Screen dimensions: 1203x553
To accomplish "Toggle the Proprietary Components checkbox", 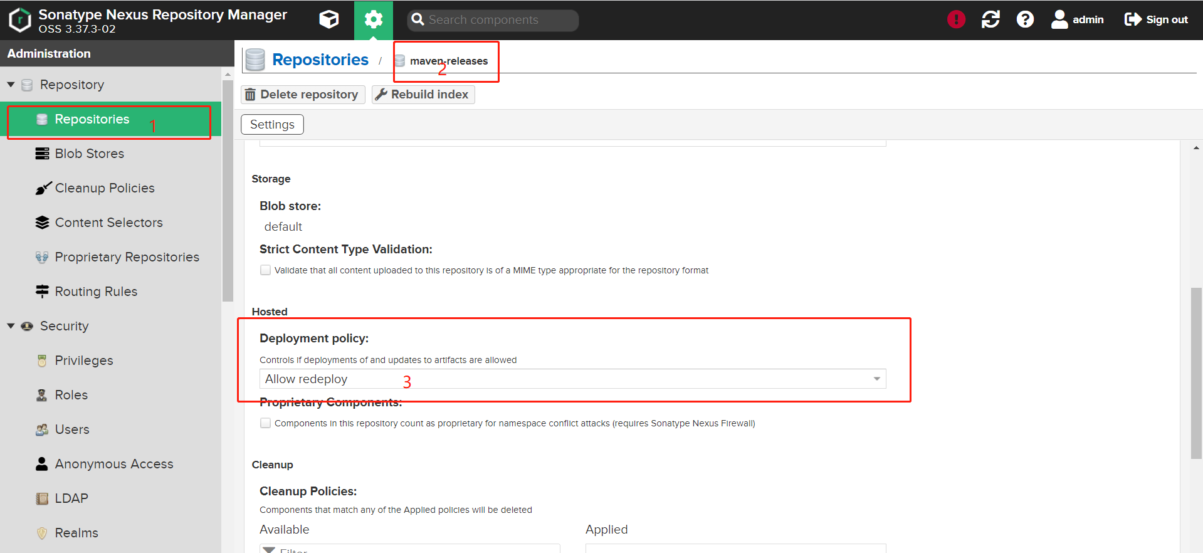I will (265, 423).
